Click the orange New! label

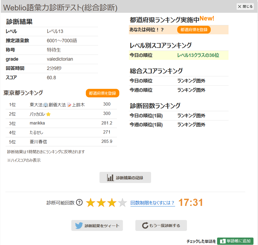[x=207, y=18]
